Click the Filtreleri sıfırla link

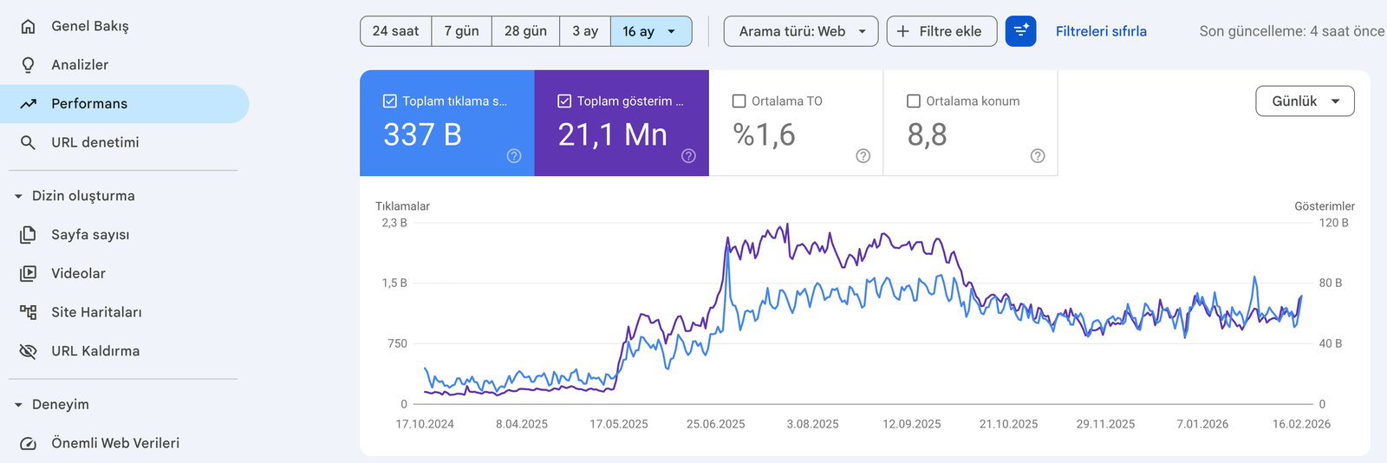1100,31
